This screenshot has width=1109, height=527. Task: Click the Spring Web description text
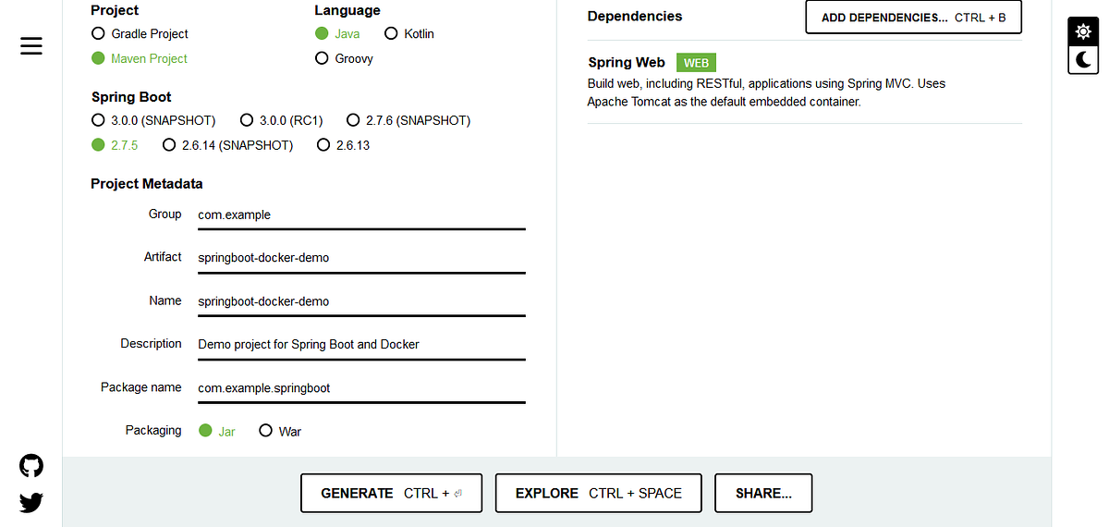(766, 92)
